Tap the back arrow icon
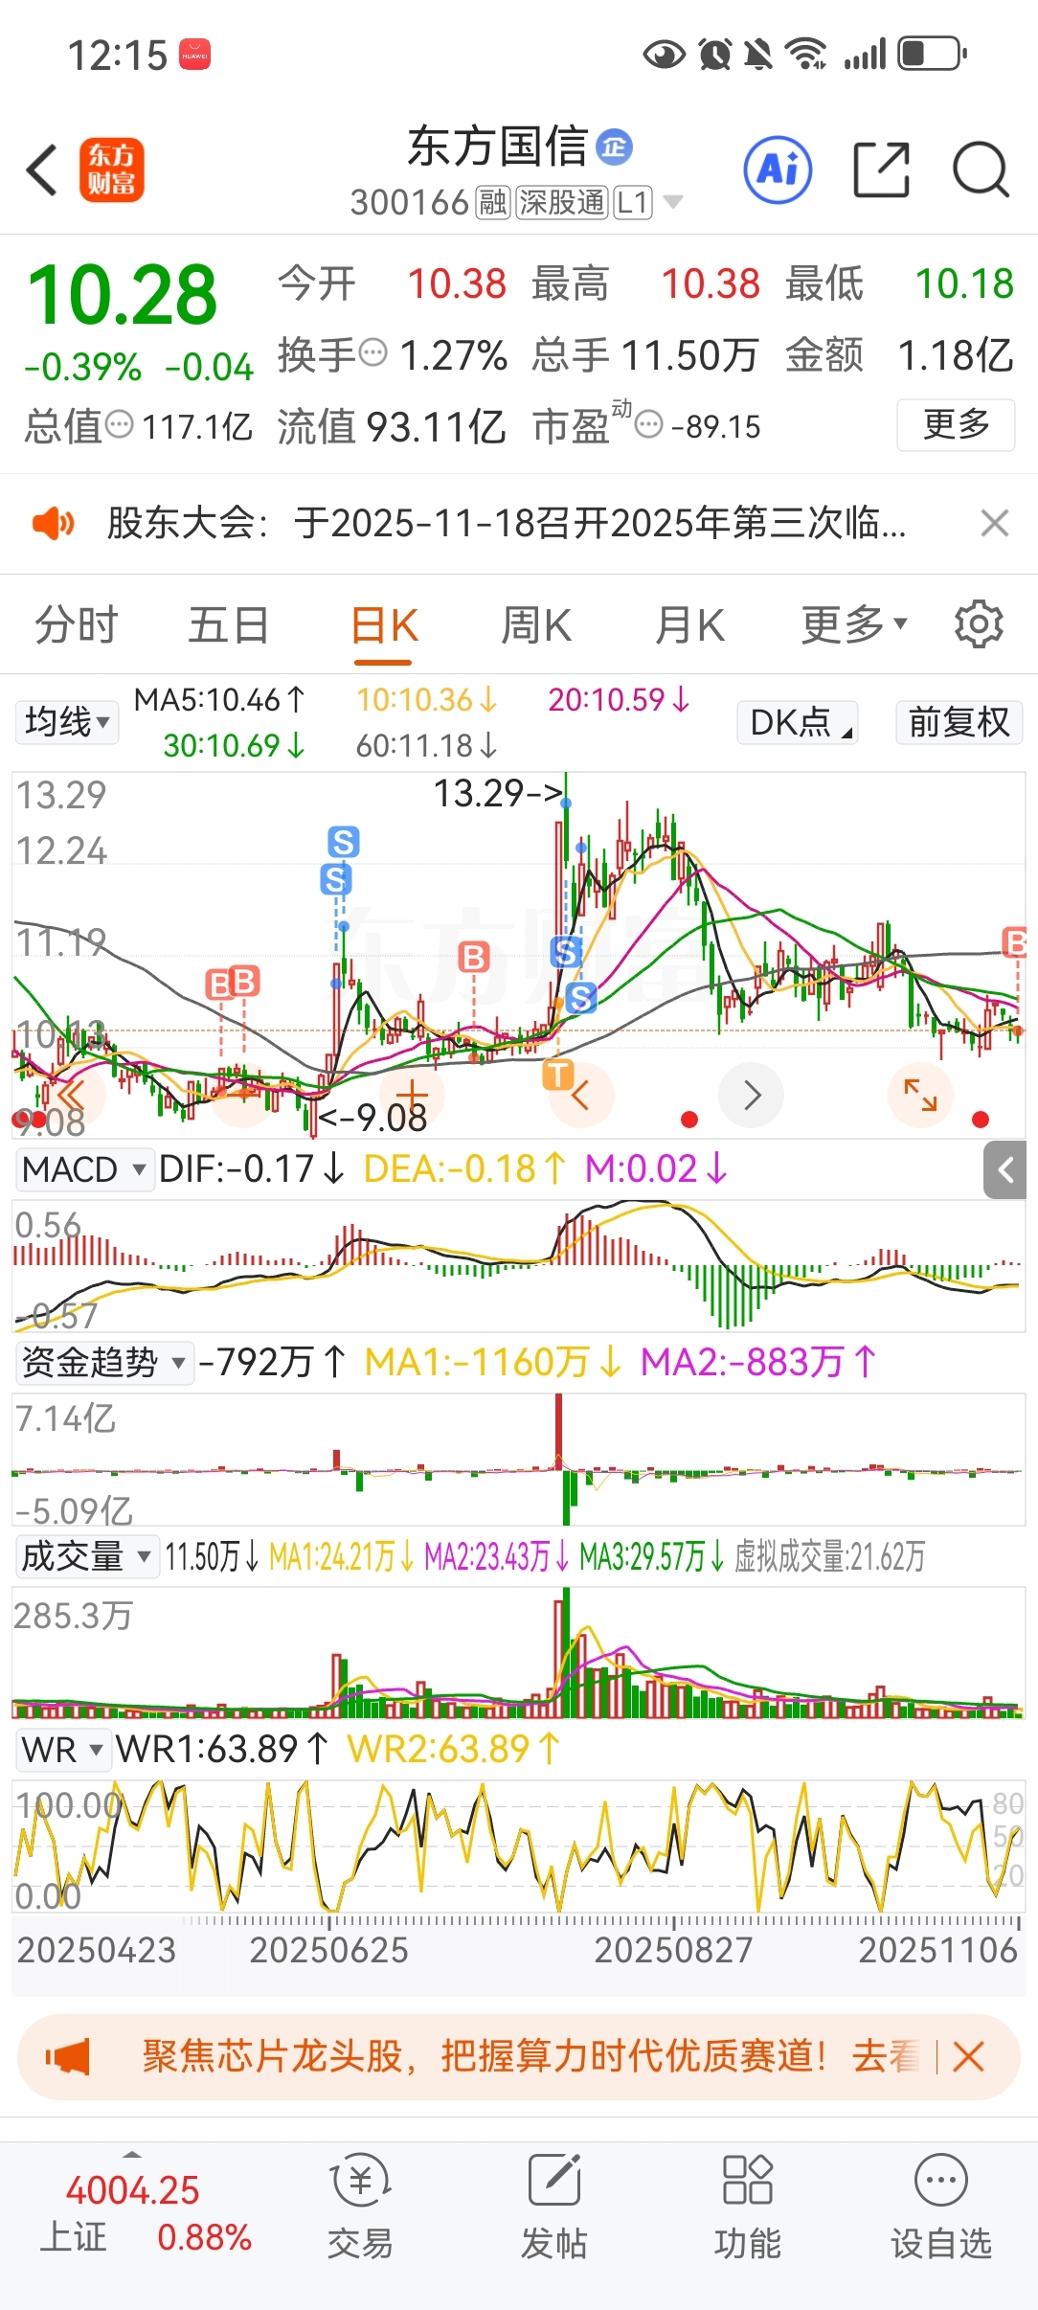The width and height of the screenshot is (1038, 2310). point(42,170)
